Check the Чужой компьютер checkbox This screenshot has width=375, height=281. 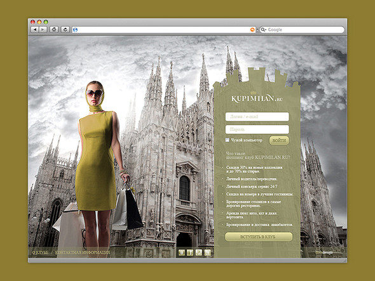click(x=228, y=140)
